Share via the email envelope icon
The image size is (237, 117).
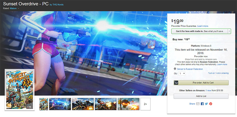click(x=198, y=104)
